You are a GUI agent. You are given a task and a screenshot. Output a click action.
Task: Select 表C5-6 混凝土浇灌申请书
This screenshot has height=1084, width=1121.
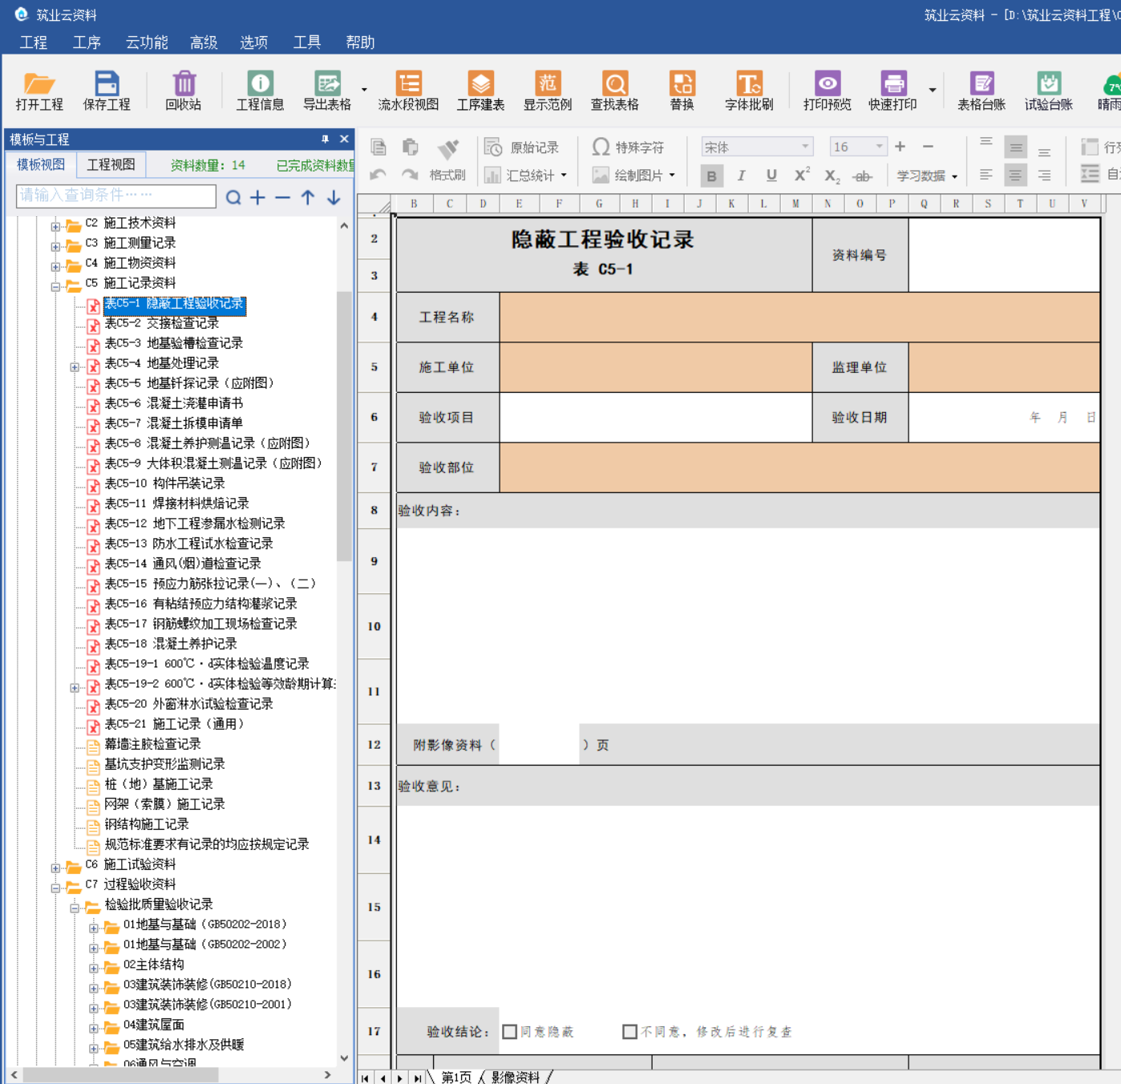point(173,403)
